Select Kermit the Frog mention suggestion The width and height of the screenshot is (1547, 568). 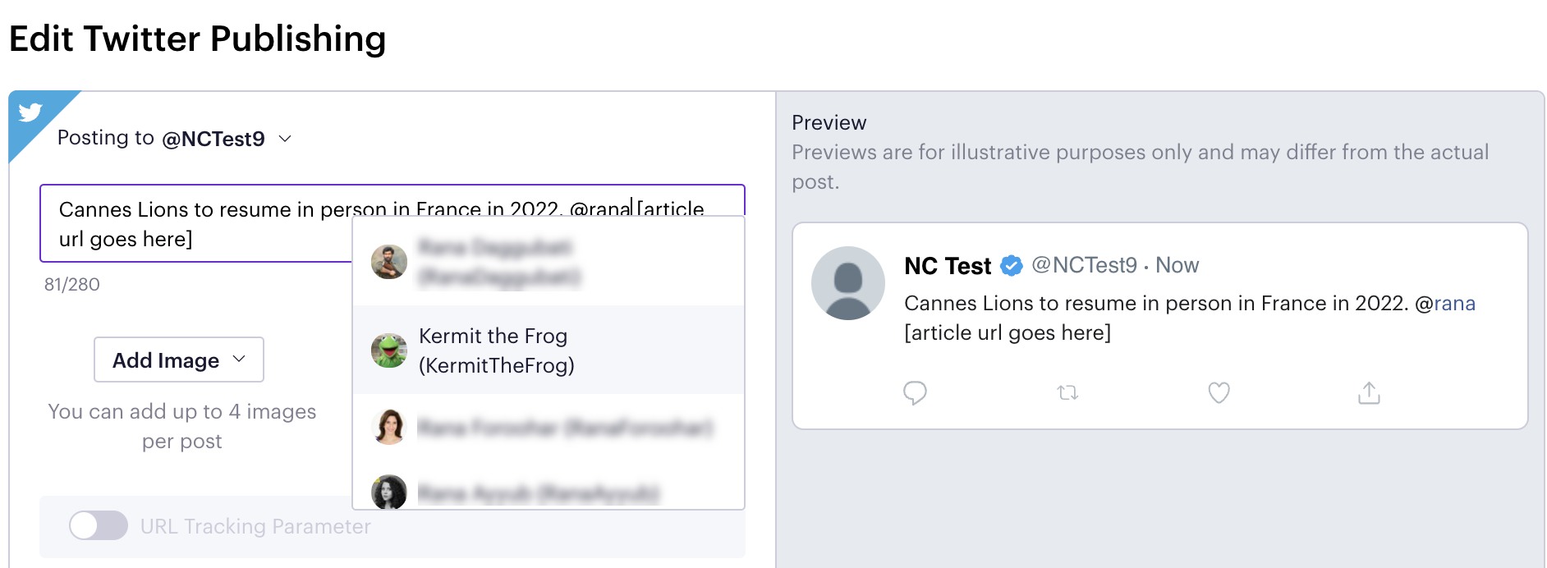[549, 350]
